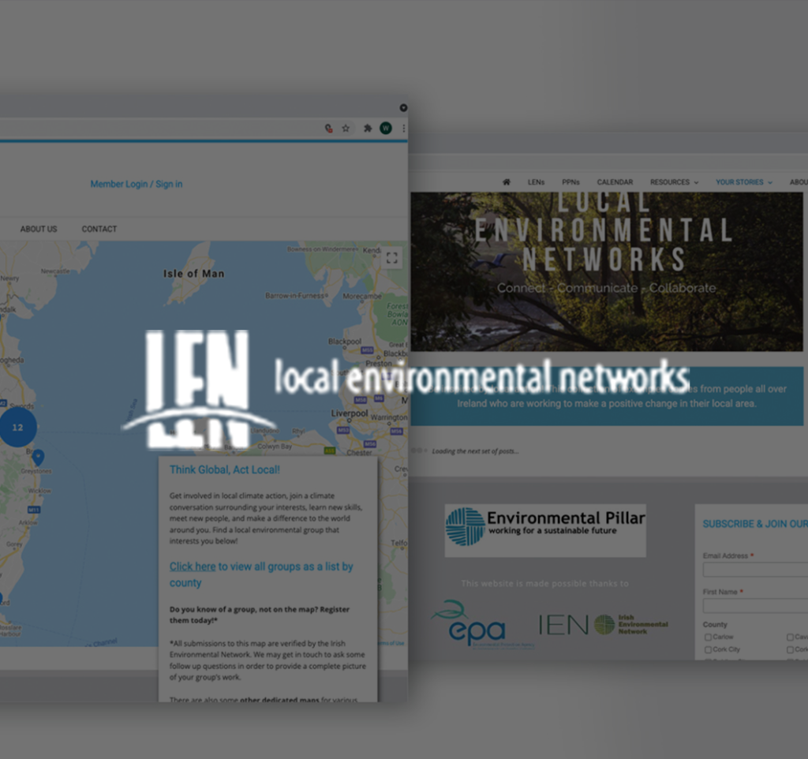Click 'Click here' to view groups list
The height and width of the screenshot is (759, 808).
193,566
